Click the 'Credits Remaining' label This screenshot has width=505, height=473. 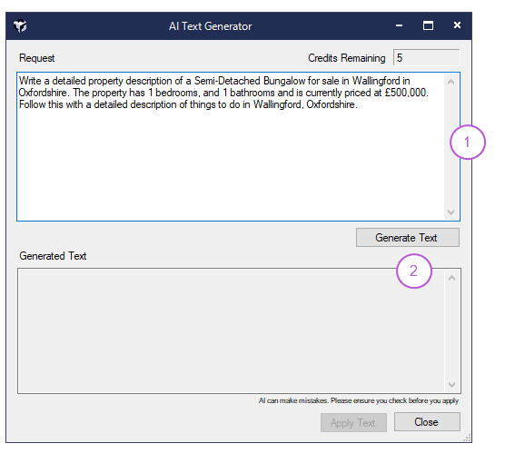coord(347,58)
